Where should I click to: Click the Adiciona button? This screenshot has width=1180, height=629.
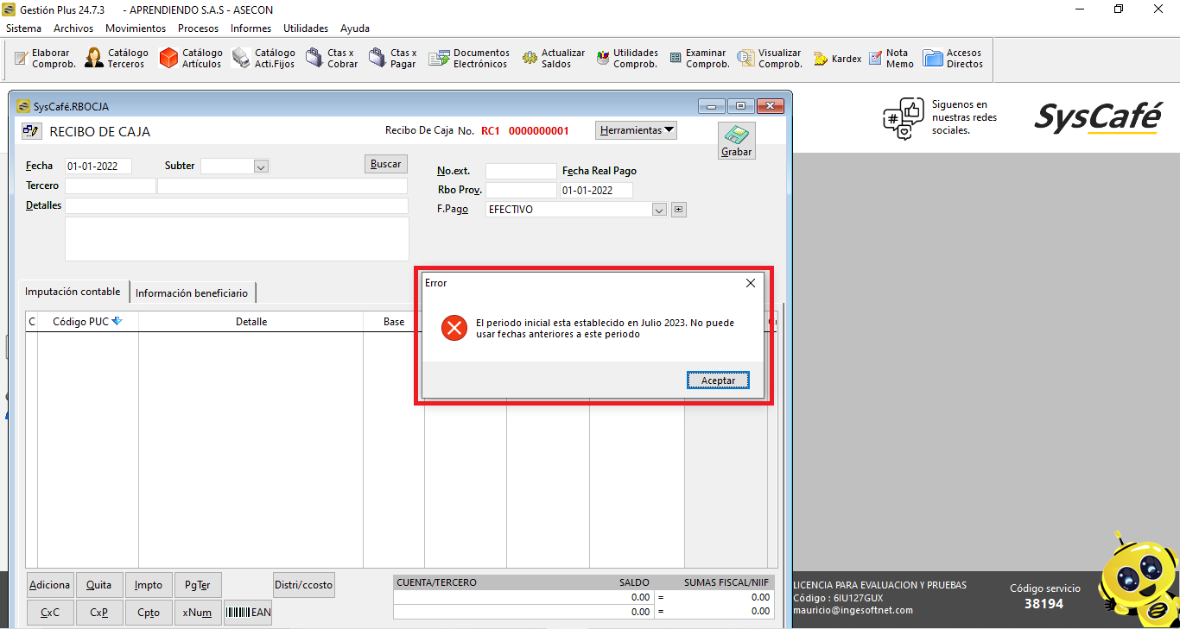[x=50, y=585]
